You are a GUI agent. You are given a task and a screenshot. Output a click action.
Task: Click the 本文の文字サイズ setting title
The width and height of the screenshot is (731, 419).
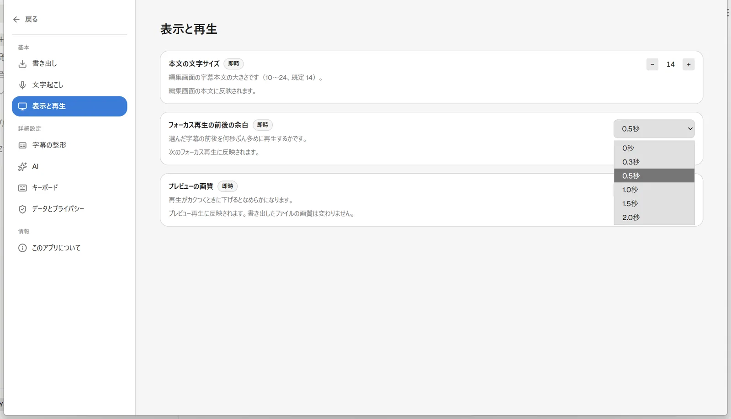coord(194,64)
